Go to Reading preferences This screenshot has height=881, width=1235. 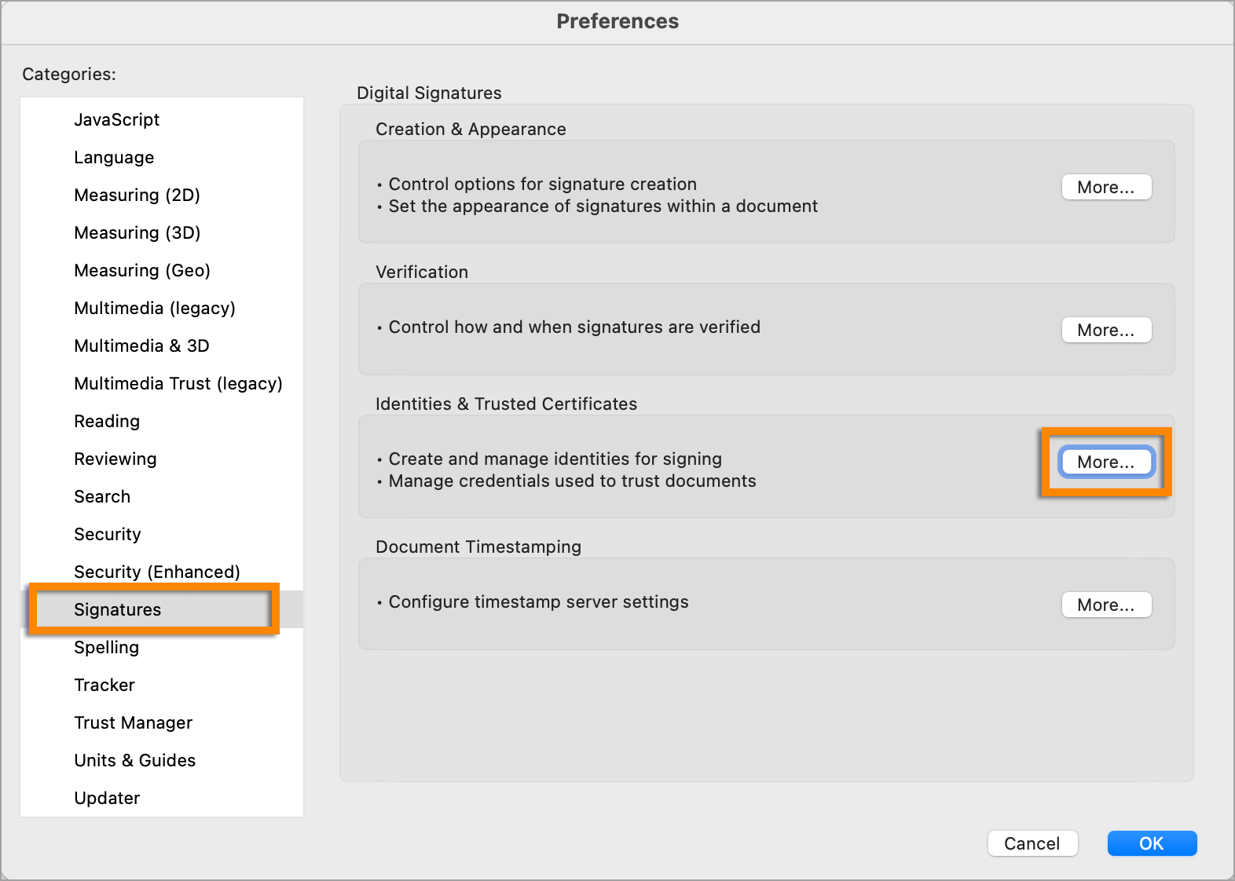click(107, 421)
